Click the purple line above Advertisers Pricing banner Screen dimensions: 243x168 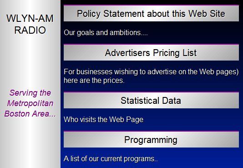(x=151, y=44)
